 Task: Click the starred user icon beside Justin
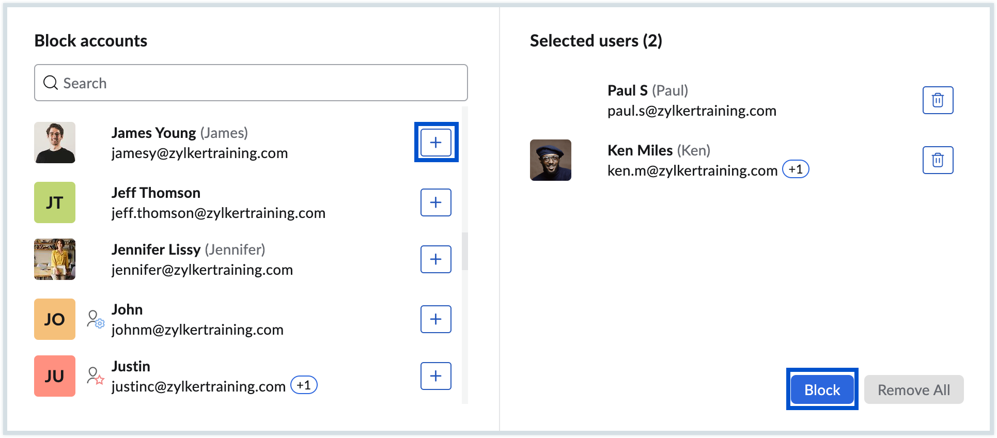[96, 377]
